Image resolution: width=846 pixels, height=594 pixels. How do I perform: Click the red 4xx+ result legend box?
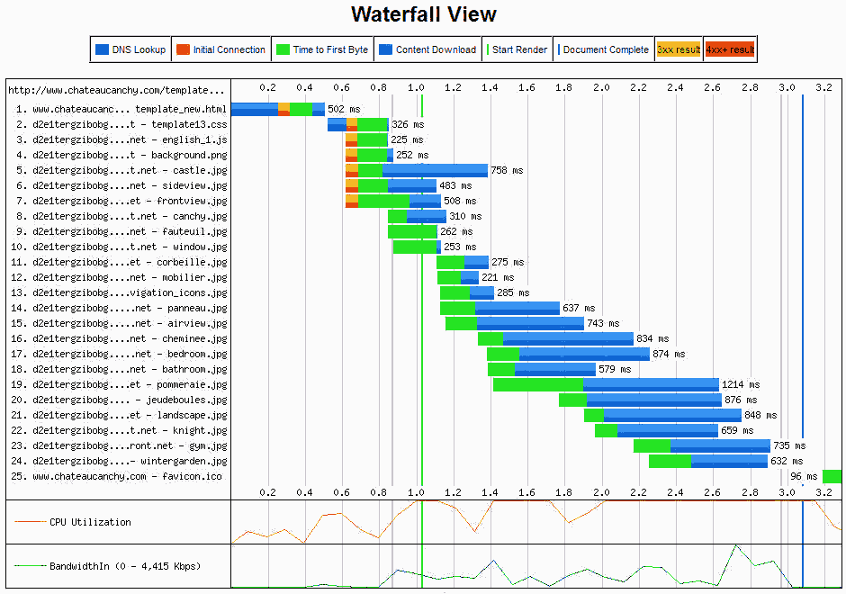(729, 49)
